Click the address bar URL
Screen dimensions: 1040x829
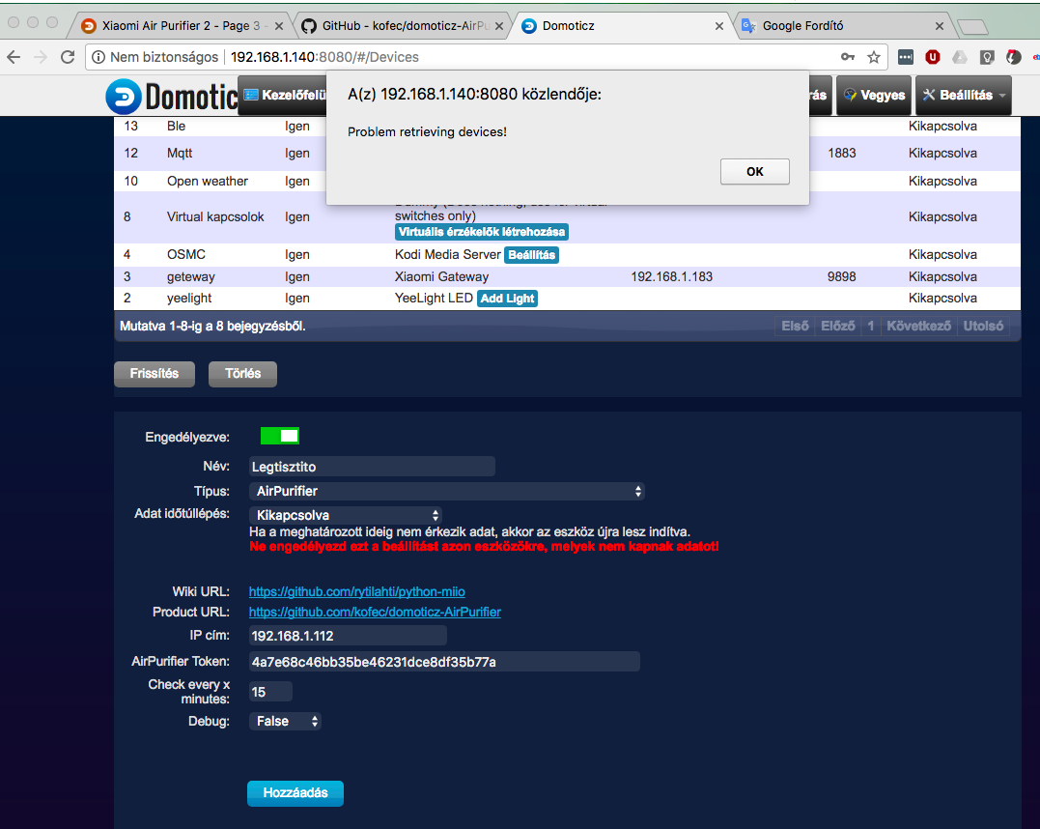click(x=325, y=57)
